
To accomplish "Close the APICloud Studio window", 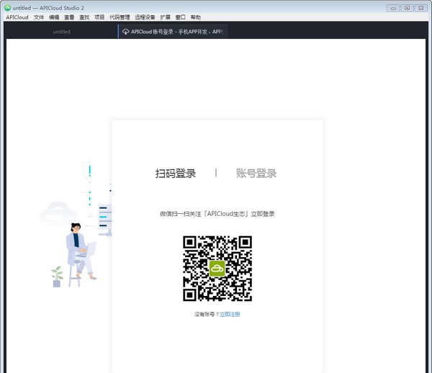I will [421, 8].
